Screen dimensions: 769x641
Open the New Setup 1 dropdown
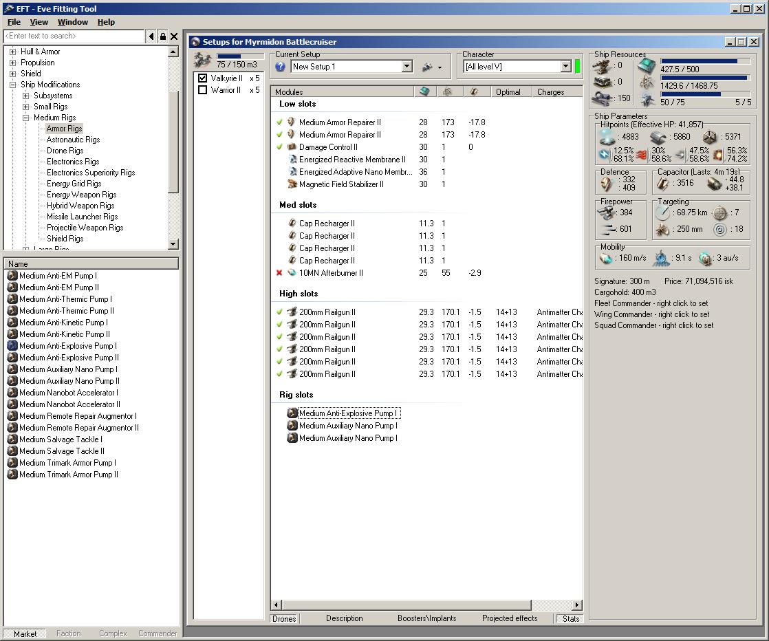tap(407, 67)
